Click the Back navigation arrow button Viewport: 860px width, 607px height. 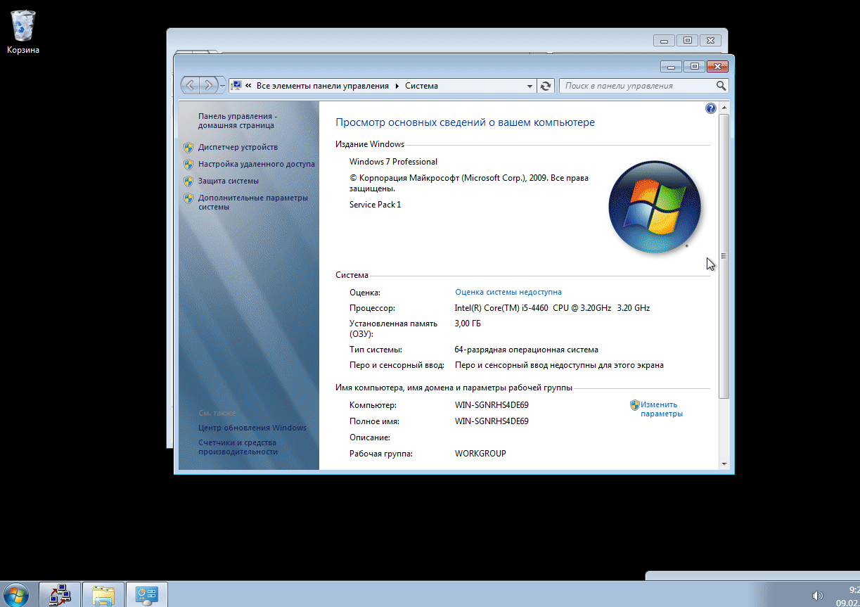191,86
